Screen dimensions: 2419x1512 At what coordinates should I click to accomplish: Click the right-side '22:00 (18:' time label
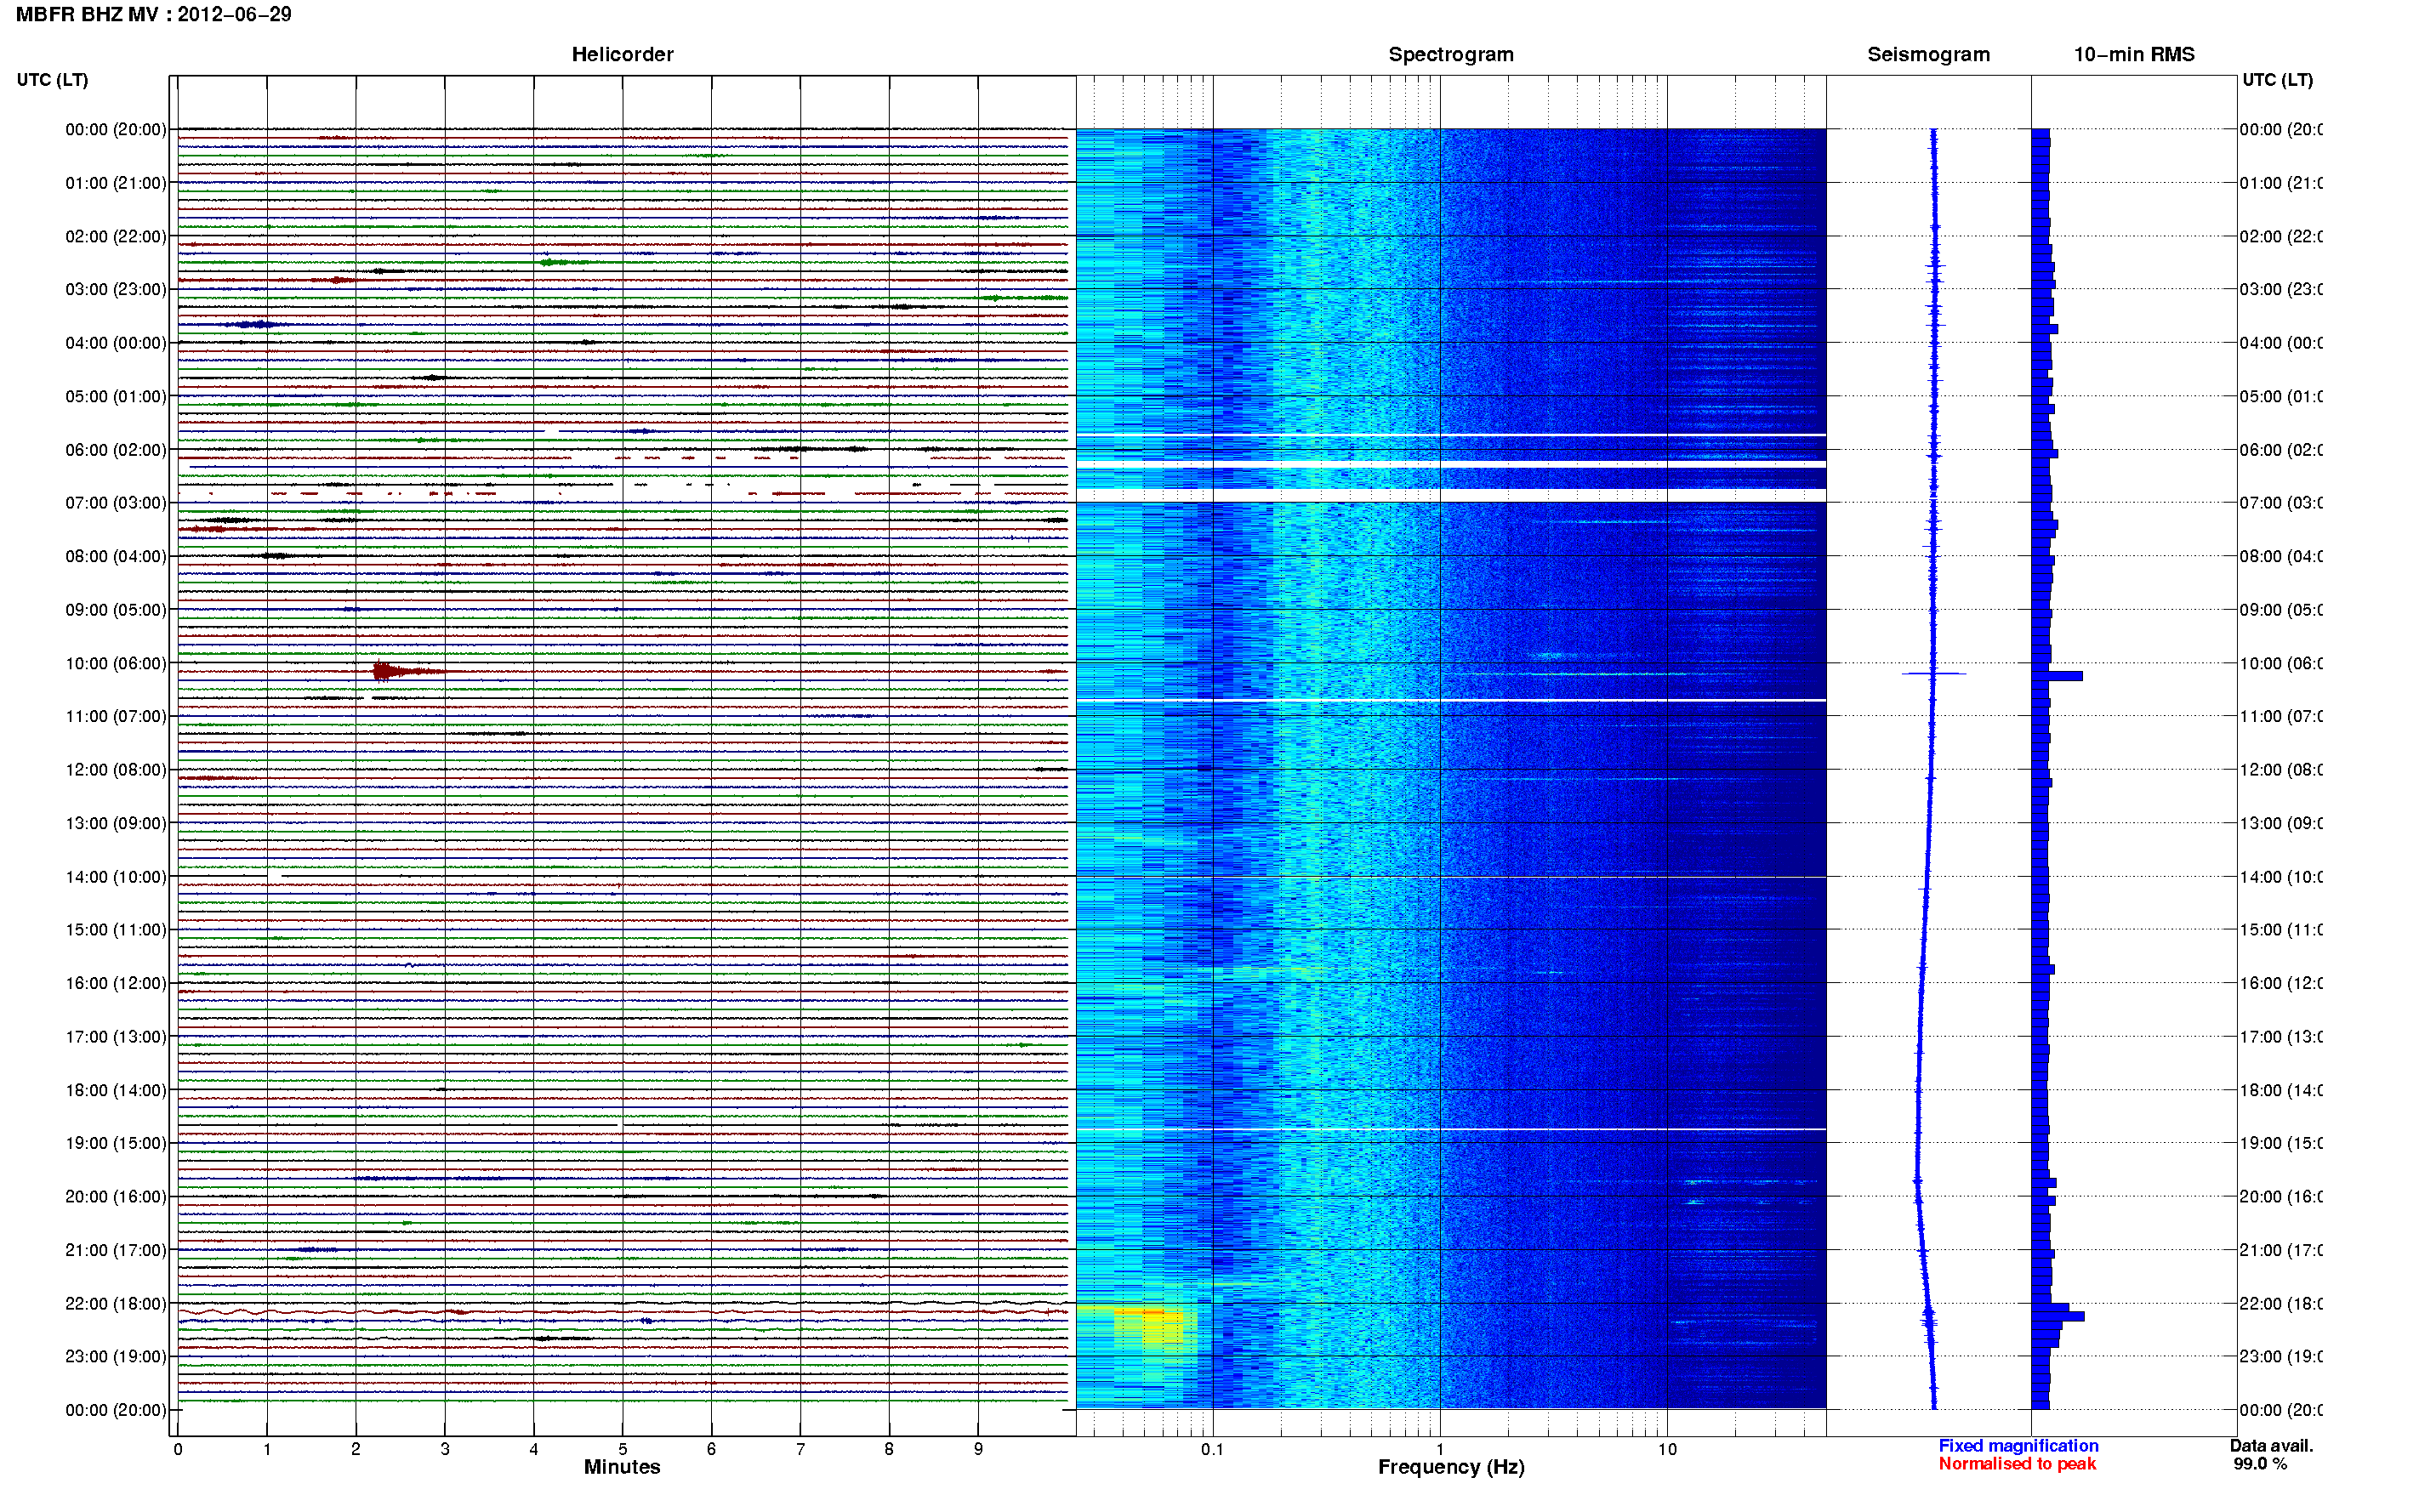tap(2280, 1303)
